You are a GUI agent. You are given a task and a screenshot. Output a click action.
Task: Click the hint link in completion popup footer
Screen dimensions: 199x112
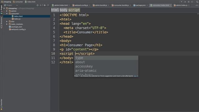click(x=135, y=76)
